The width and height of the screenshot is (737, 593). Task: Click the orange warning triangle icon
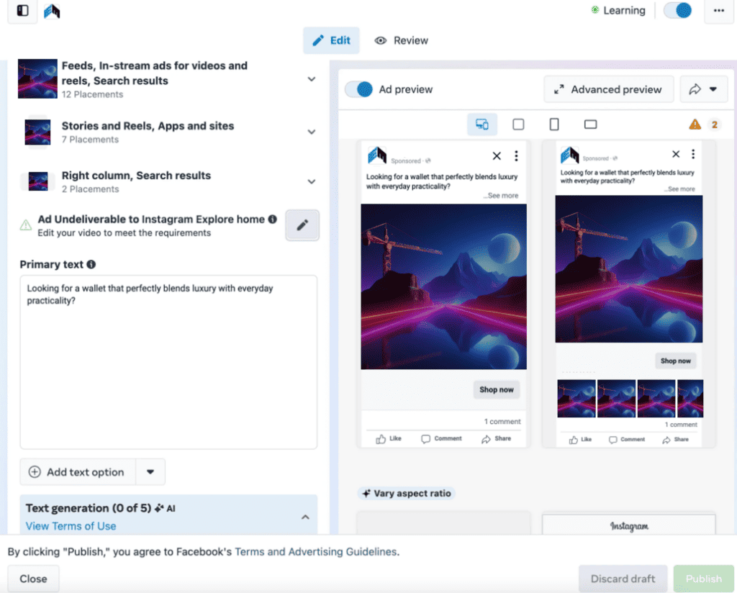point(695,125)
